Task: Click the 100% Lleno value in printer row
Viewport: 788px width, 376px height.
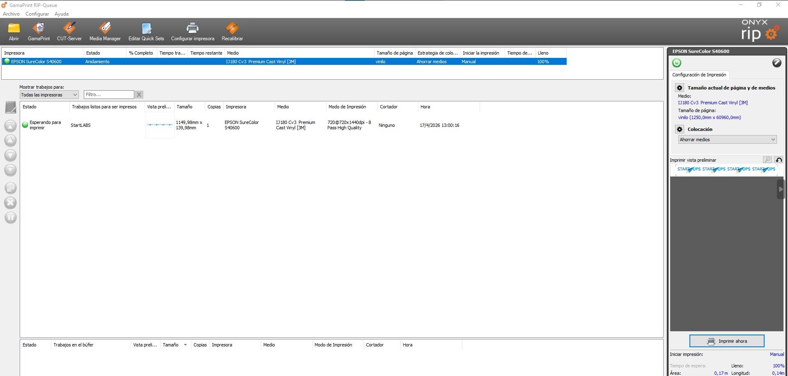Action: point(543,62)
